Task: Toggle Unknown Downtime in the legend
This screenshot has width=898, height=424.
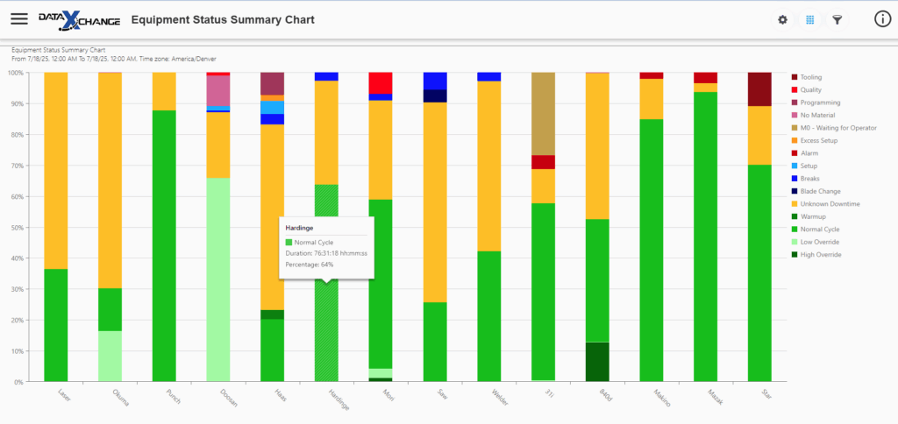Action: click(829, 204)
